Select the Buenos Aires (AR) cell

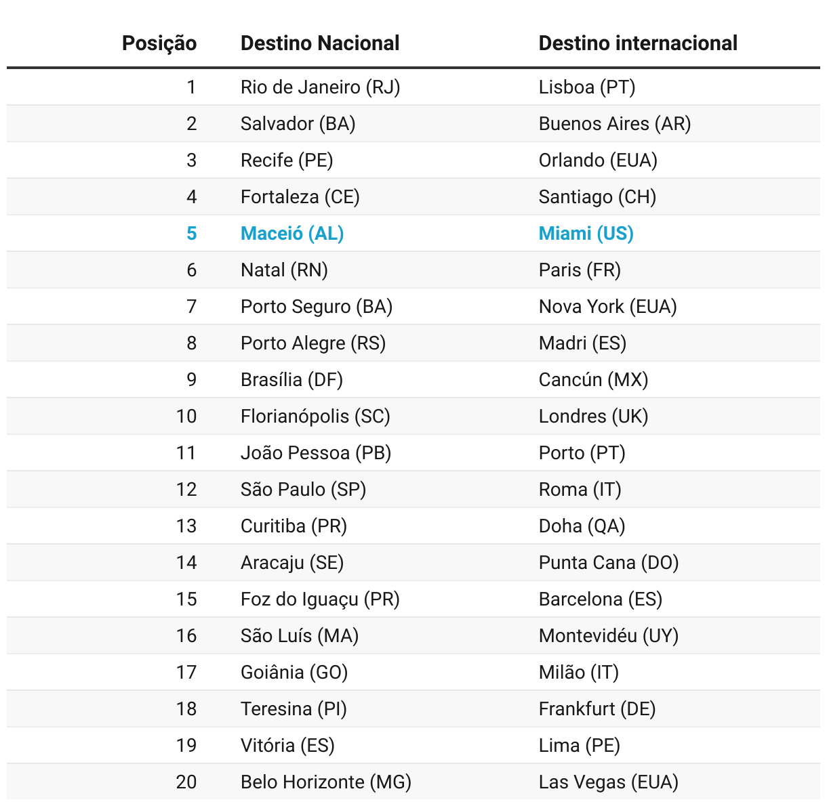tap(615, 124)
